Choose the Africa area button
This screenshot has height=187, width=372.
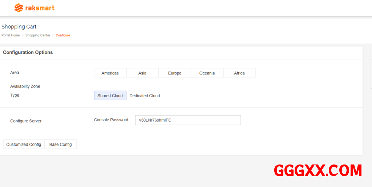pos(239,73)
